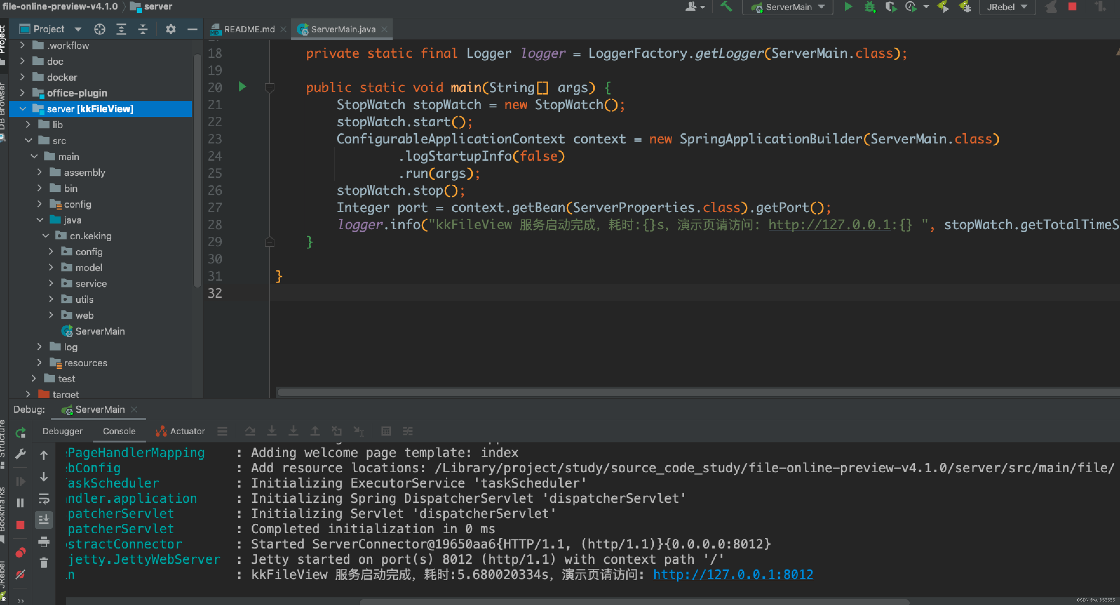Close the ServerMain.java tab
Viewport: 1120px width, 605px height.
click(384, 29)
